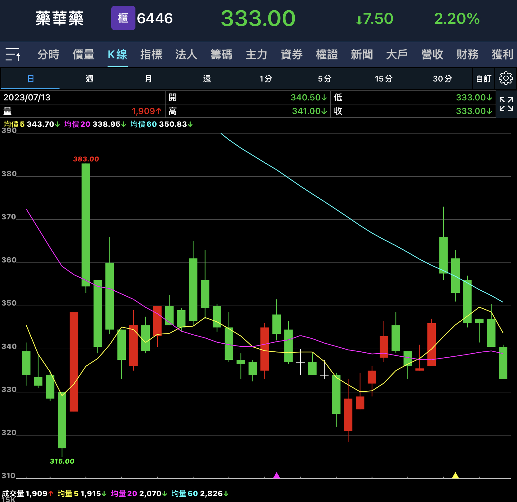Viewport: 517px width, 502px height.
Task: Open the 大戶 tab
Action: coord(397,55)
